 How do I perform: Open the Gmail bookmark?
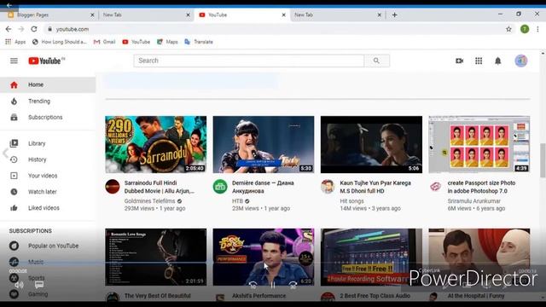[x=104, y=42]
